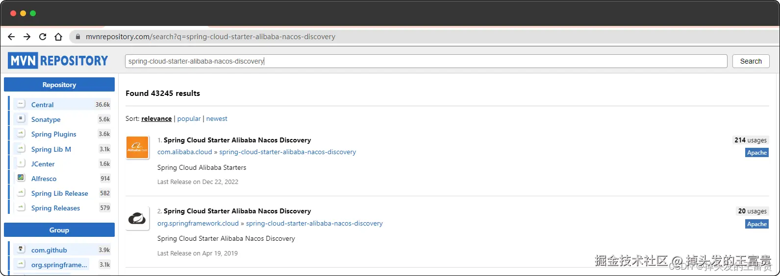Filter by Alfresco repository
This screenshot has width=780, height=276.
[44, 179]
